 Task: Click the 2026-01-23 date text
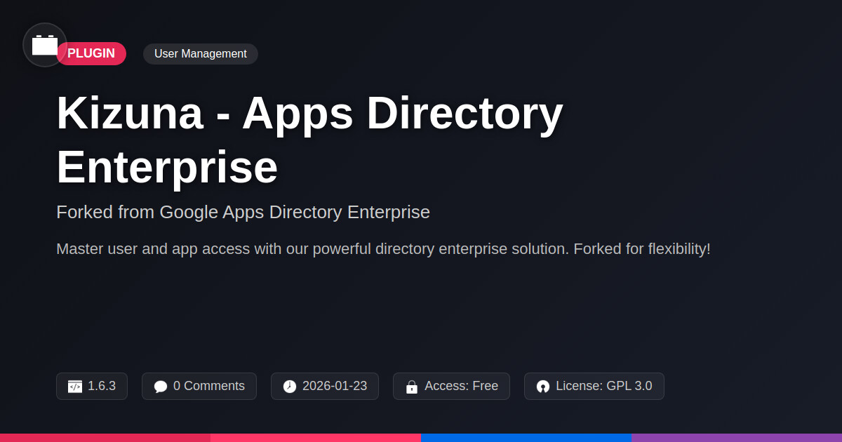click(334, 386)
